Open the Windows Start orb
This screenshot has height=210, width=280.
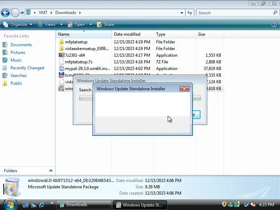pyautogui.click(x=10, y=205)
